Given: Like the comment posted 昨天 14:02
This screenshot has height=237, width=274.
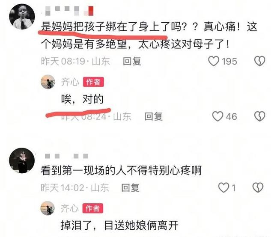Looking at the screenshot, I should pos(223,188).
